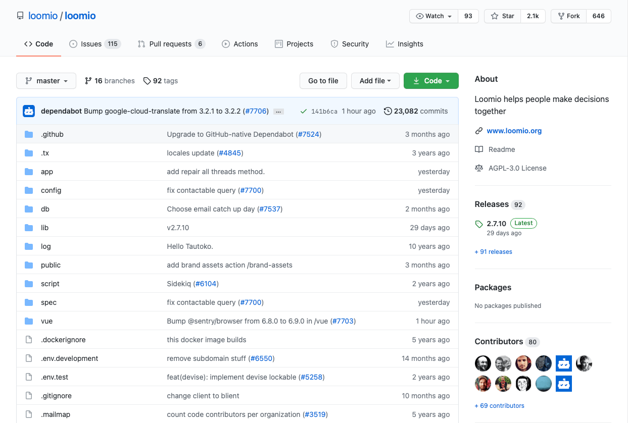Screen dimensions: 628x423
Task: Click the branch icon beside 16 branches
Action: pyautogui.click(x=88, y=81)
